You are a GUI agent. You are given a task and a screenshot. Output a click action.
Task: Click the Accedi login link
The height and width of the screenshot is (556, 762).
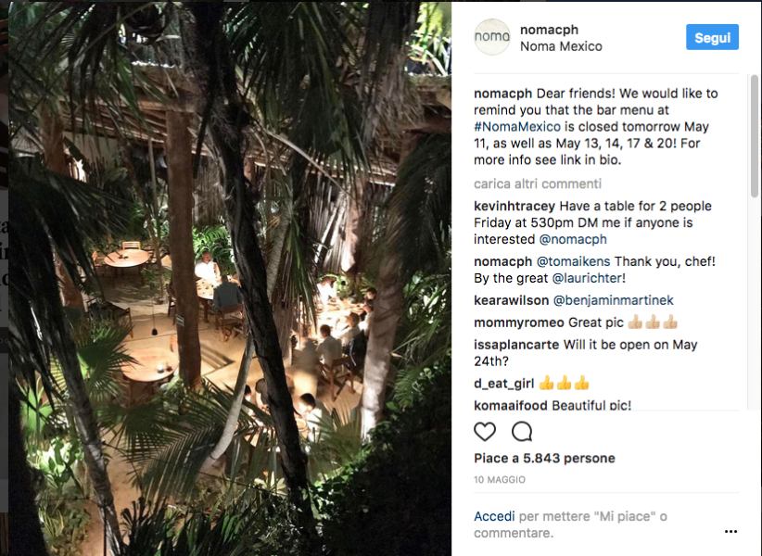pyautogui.click(x=494, y=516)
